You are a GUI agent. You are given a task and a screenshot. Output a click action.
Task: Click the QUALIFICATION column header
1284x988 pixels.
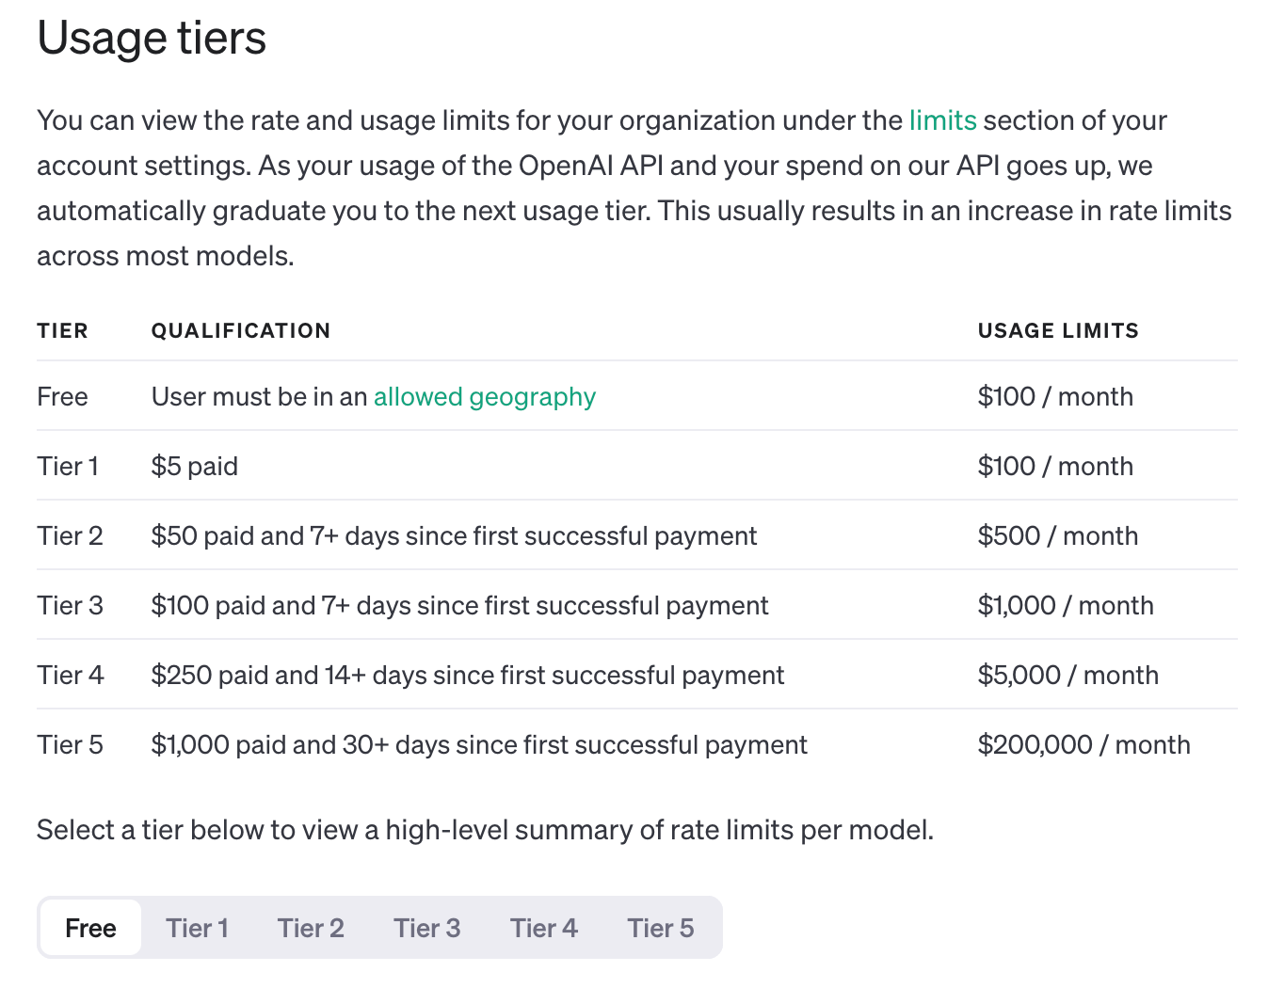[x=241, y=331]
